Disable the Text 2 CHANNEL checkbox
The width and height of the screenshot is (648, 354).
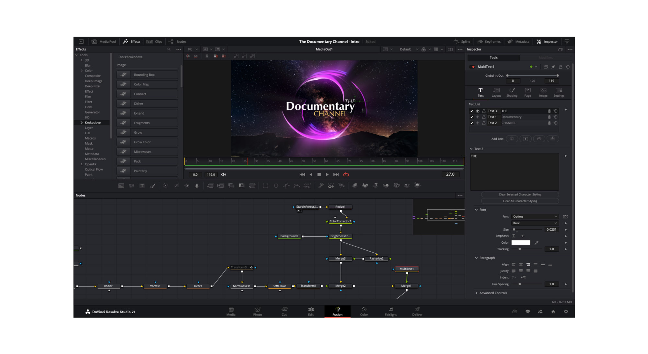(x=472, y=123)
